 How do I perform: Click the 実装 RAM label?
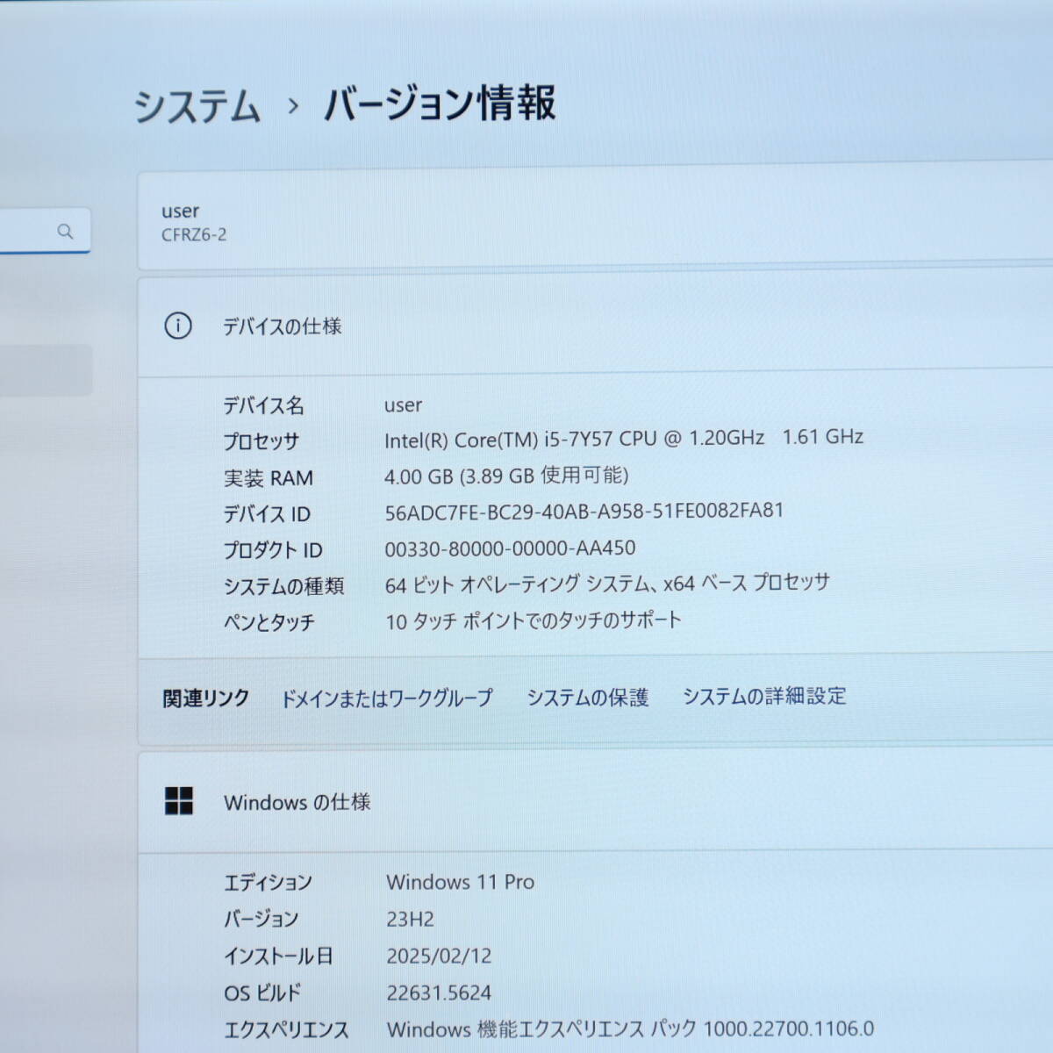[268, 478]
